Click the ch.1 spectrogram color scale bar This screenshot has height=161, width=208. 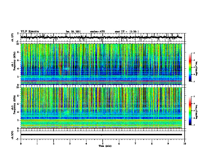coord(190,67)
